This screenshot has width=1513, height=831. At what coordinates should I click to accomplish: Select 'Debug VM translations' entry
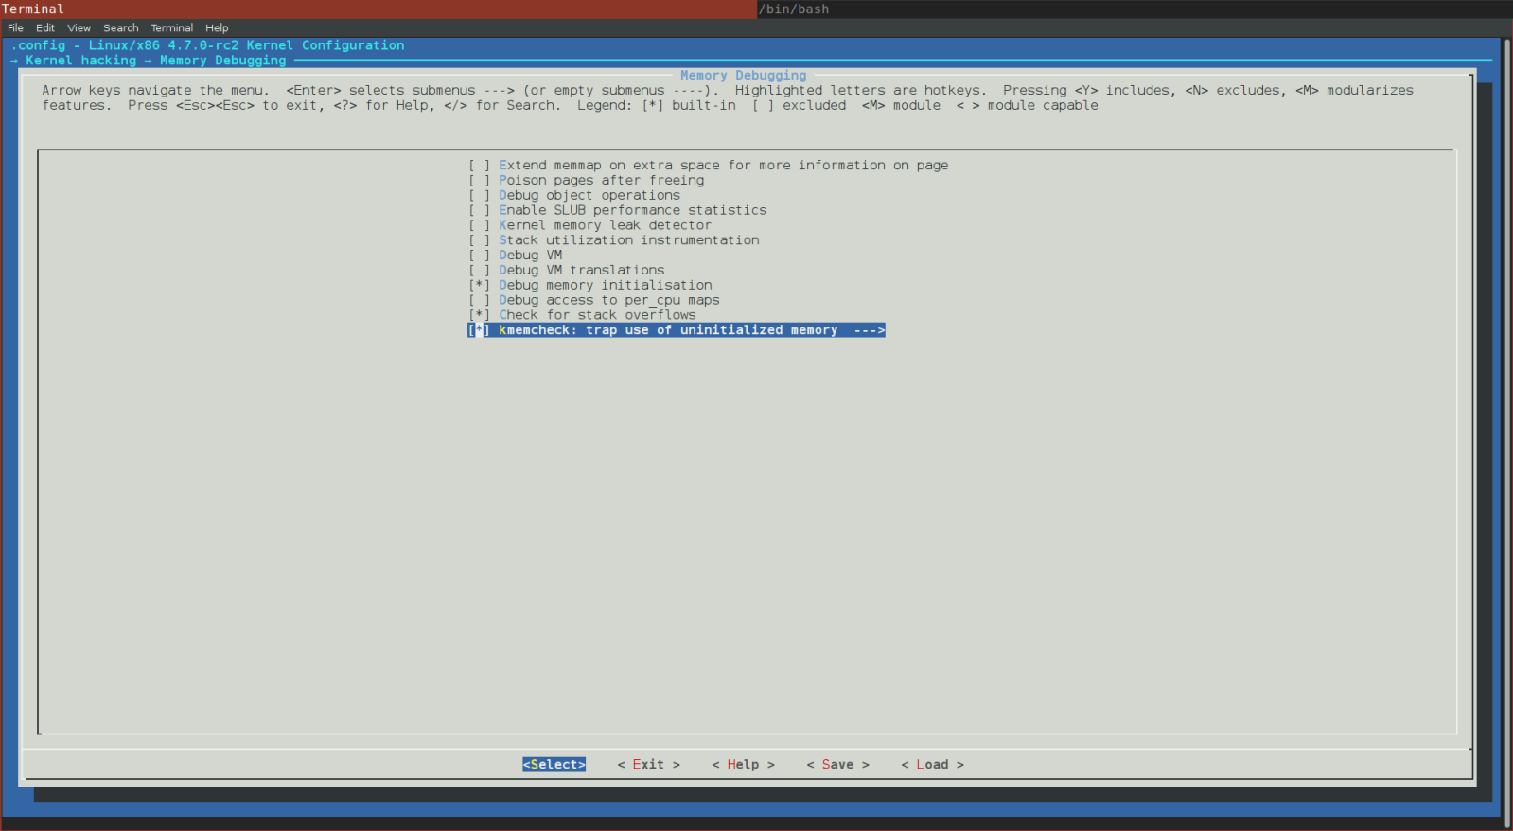[581, 271]
